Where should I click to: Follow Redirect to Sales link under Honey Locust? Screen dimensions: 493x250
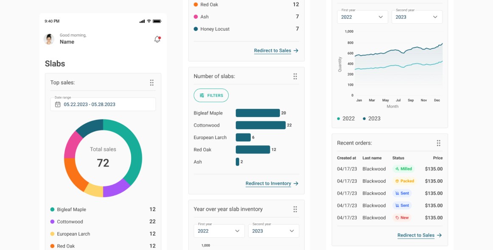click(x=272, y=50)
